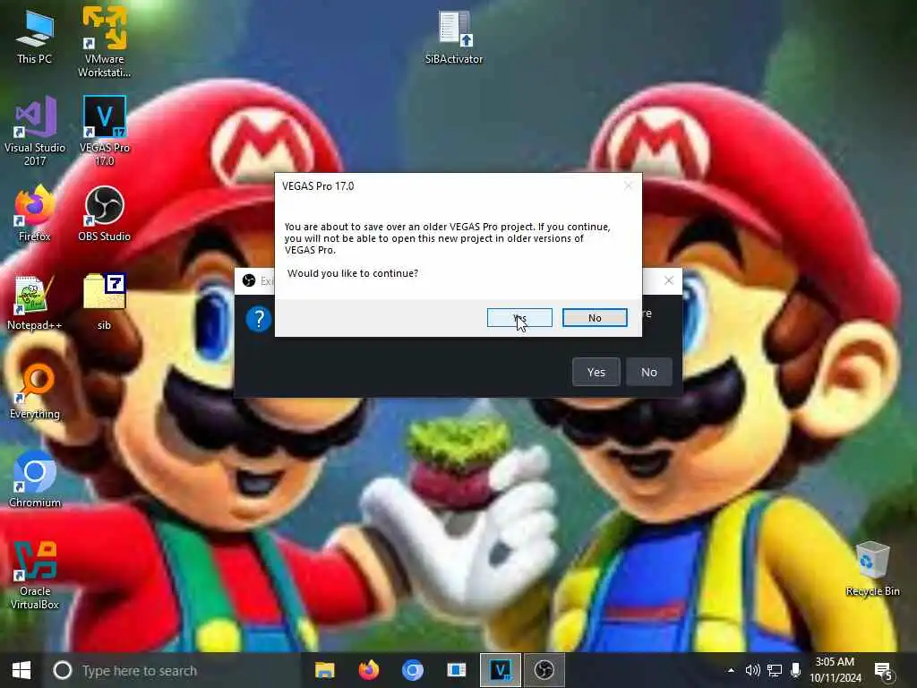The width and height of the screenshot is (917, 688).
Task: Select the Visual Studio 2017 shortcut
Action: coord(35,131)
